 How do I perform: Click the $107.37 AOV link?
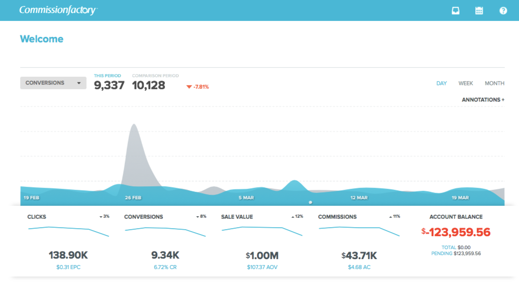(x=262, y=267)
